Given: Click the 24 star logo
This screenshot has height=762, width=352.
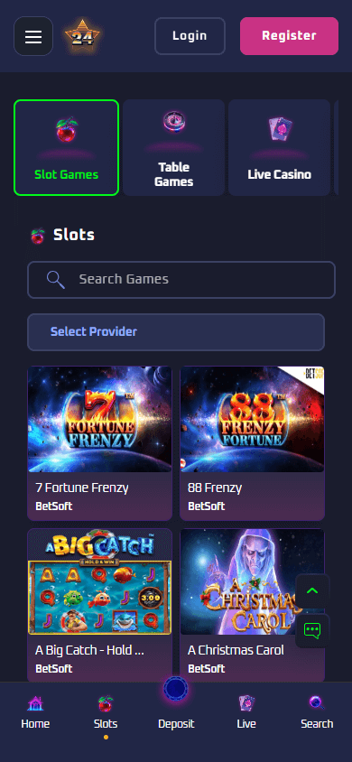Looking at the screenshot, I should pos(82,36).
